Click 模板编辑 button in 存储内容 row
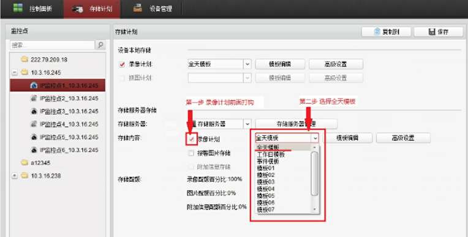 (x=347, y=138)
